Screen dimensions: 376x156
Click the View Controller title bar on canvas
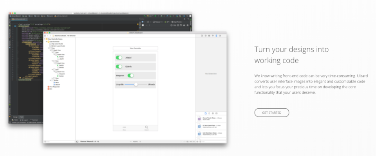(x=136, y=48)
